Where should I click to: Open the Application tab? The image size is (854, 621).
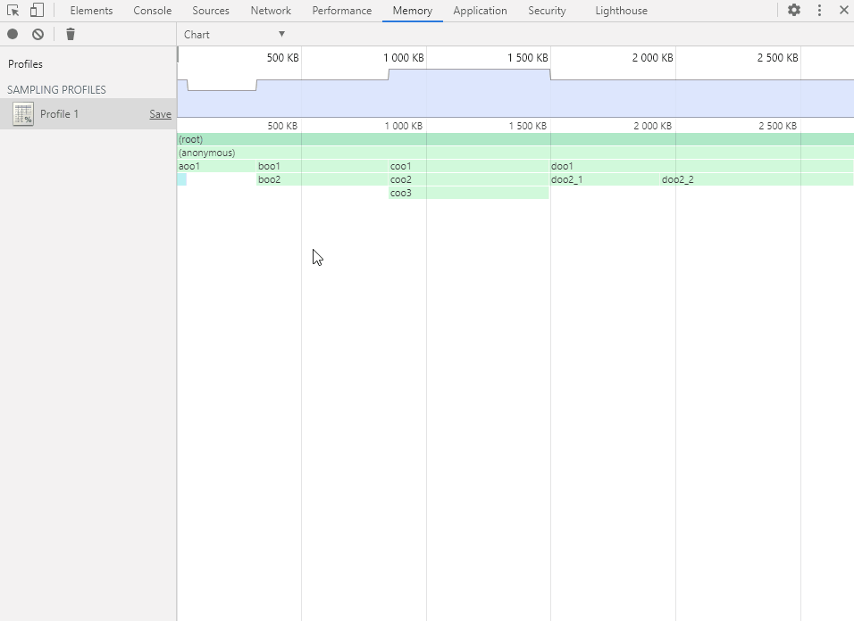[x=480, y=11]
